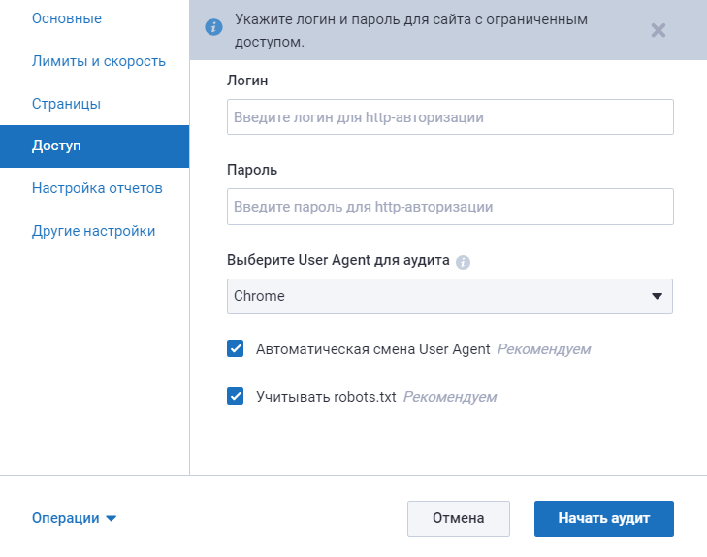Focus the Логин input field
Image resolution: width=707 pixels, height=557 pixels.
click(449, 117)
